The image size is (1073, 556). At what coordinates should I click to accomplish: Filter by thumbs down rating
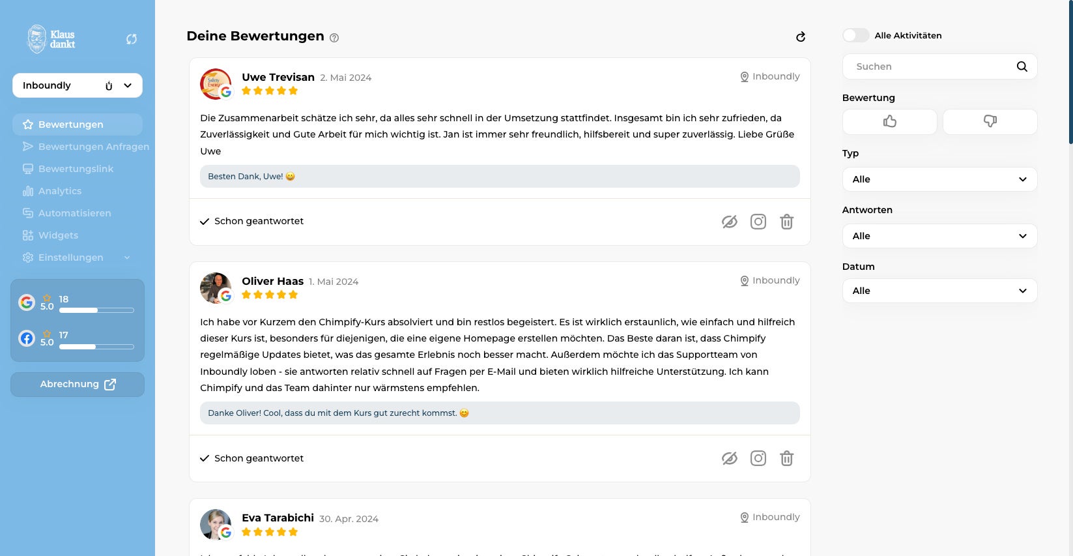[990, 121]
